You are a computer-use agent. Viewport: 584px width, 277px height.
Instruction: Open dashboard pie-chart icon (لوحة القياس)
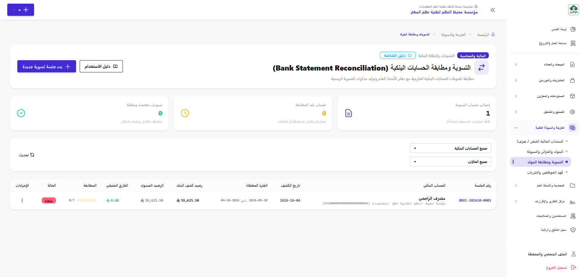pos(573,29)
